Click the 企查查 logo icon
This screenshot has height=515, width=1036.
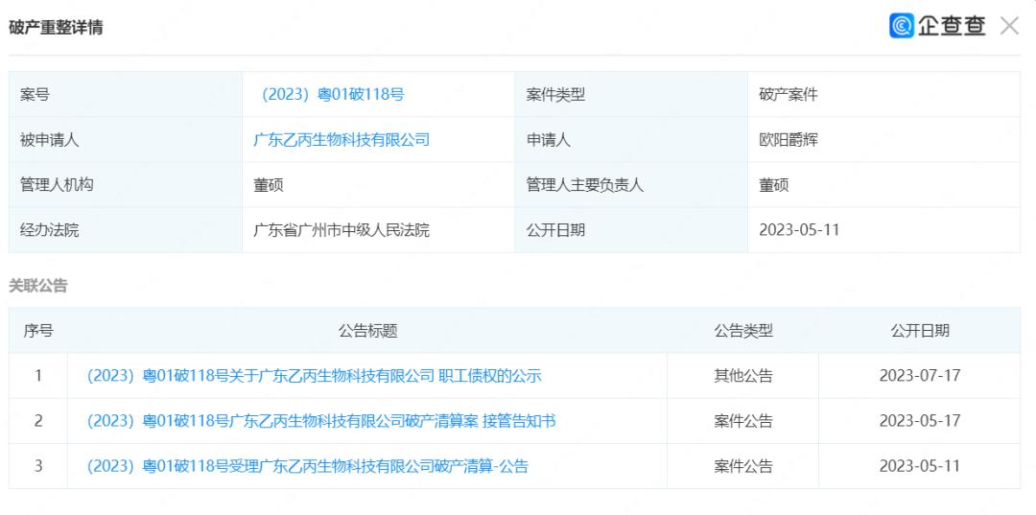901,26
